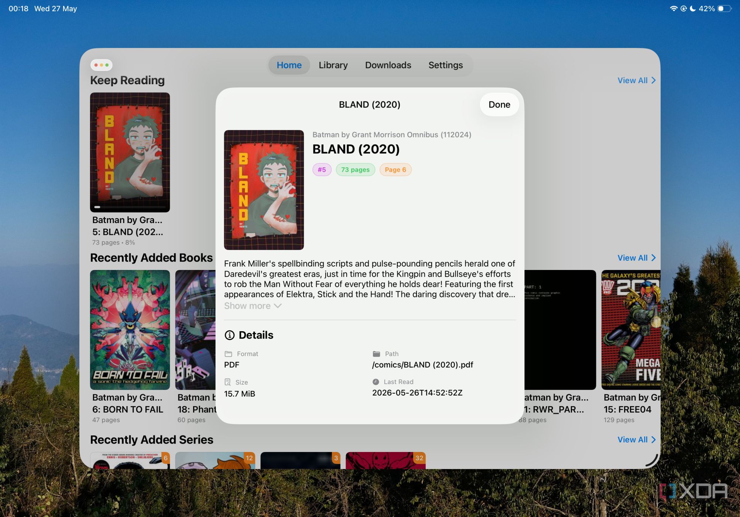740x517 pixels.
Task: Open BLAND cover under Keep Reading
Action: point(130,152)
